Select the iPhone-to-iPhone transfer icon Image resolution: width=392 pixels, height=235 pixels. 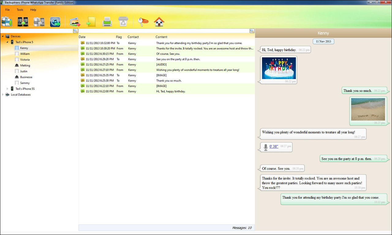[x=23, y=21]
